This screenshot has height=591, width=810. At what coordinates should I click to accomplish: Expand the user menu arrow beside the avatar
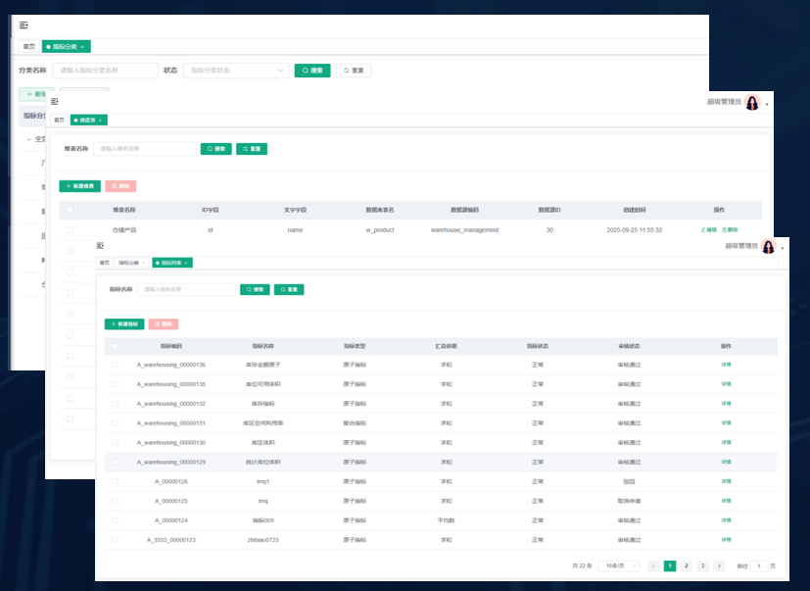coord(782,248)
